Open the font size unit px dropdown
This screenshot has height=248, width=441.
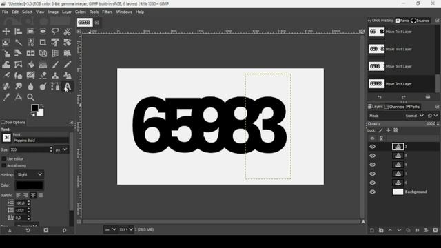click(61, 149)
